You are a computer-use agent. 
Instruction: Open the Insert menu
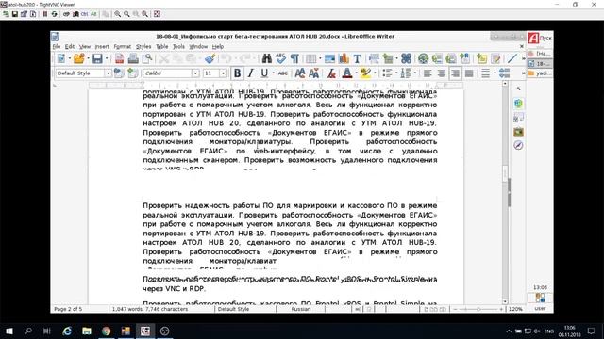click(102, 46)
